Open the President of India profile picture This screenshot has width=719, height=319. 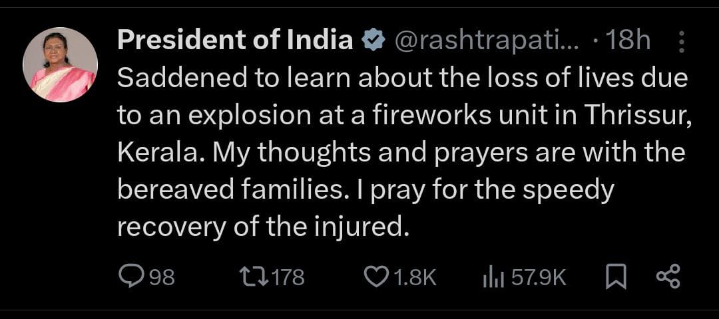[60, 64]
